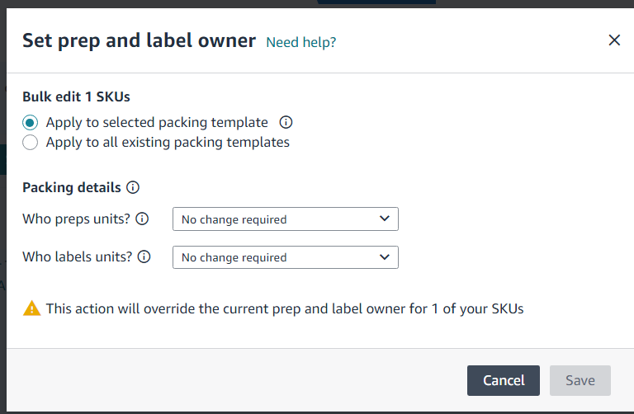Click info icon beside selected packing template option
The width and height of the screenshot is (634, 414).
point(286,122)
